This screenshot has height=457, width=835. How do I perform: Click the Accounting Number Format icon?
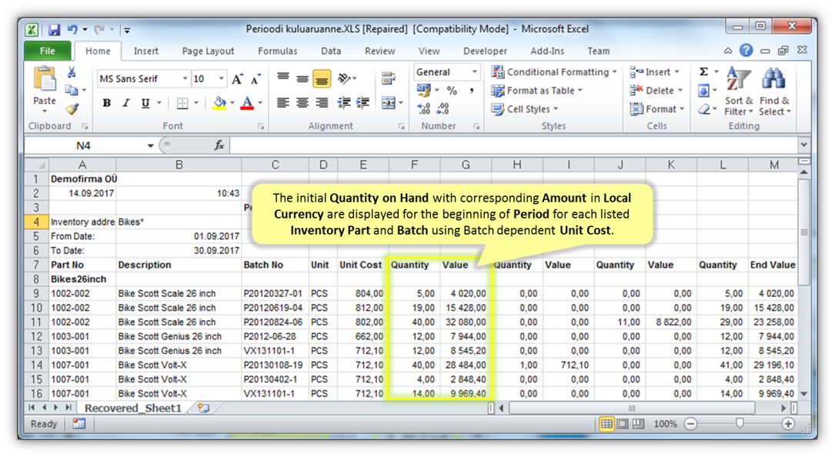[x=424, y=91]
